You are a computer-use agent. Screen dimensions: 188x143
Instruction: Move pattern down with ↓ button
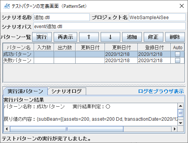[110, 37]
